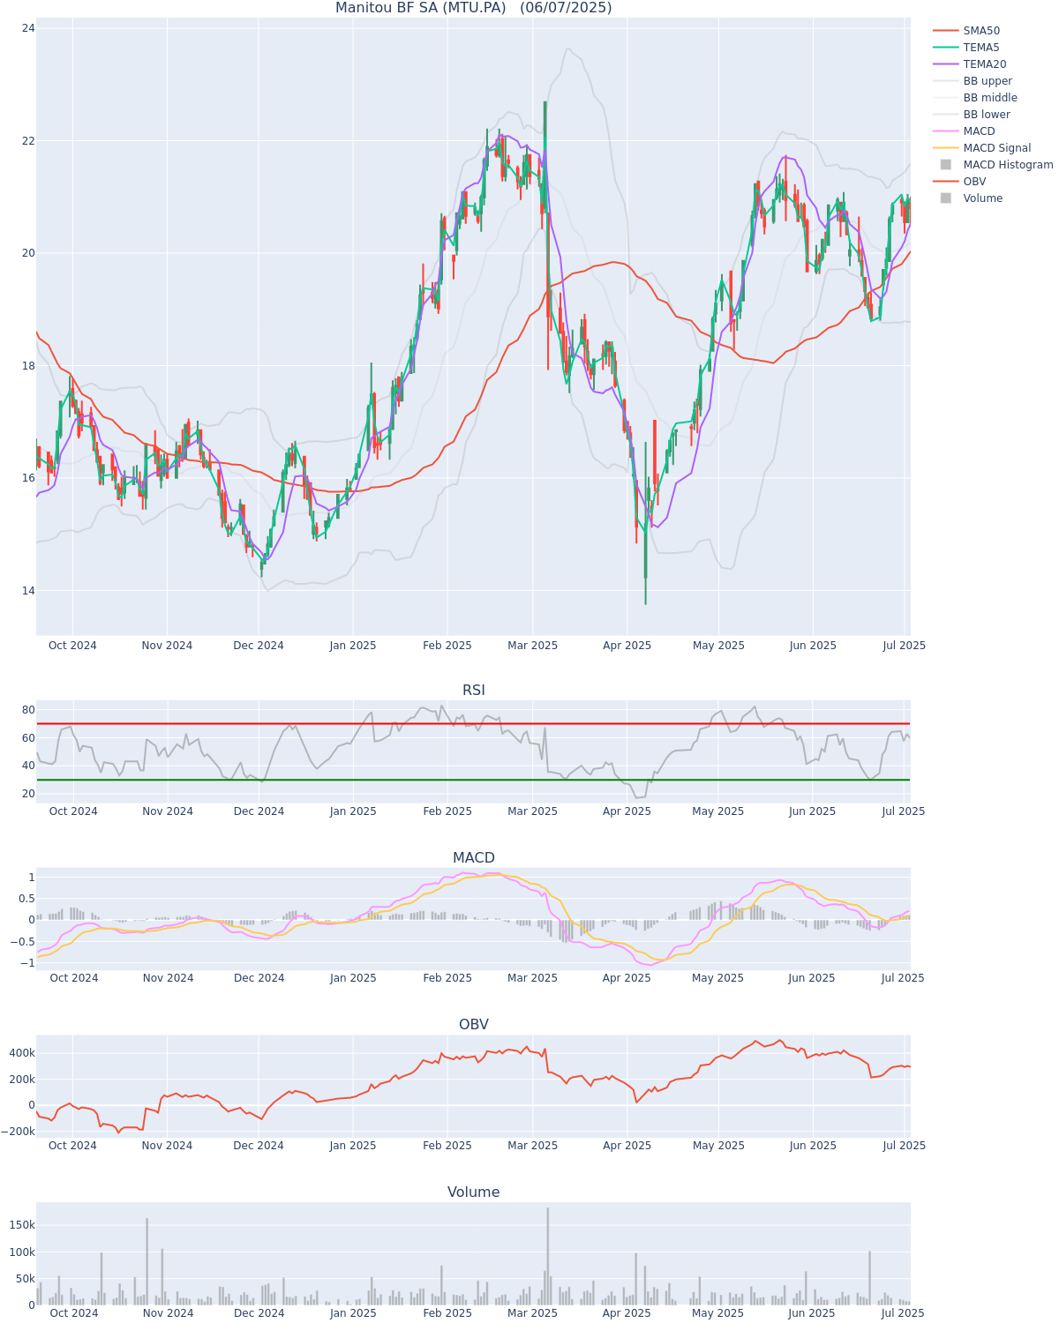The height and width of the screenshot is (1323, 1059).
Task: Click Jul 2025 on the Volume chart axis
Action: 905,1313
